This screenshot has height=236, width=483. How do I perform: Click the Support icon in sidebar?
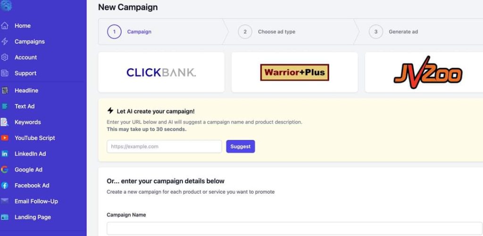[x=5, y=73]
